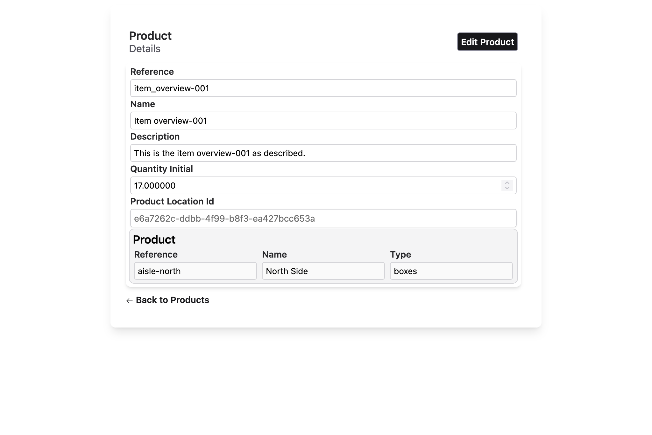Screen dimensions: 652x435
Task: Click the left arrow icon beside Back to Products
Action: coord(129,301)
